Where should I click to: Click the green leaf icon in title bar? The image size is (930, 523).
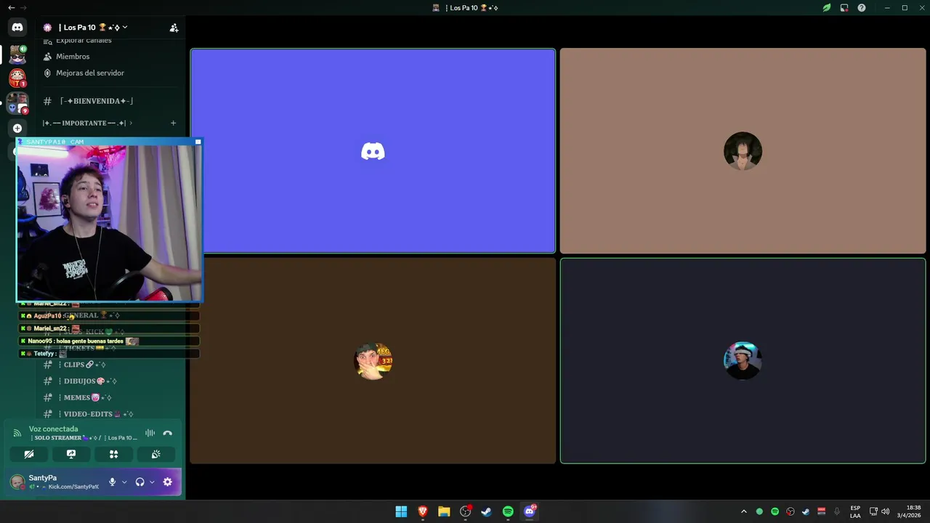[x=826, y=8]
